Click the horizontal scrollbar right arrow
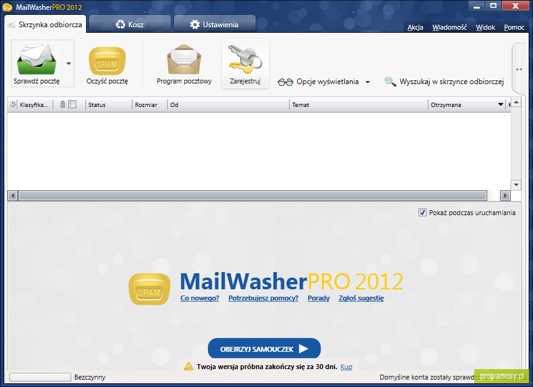533x387 pixels. coord(505,195)
